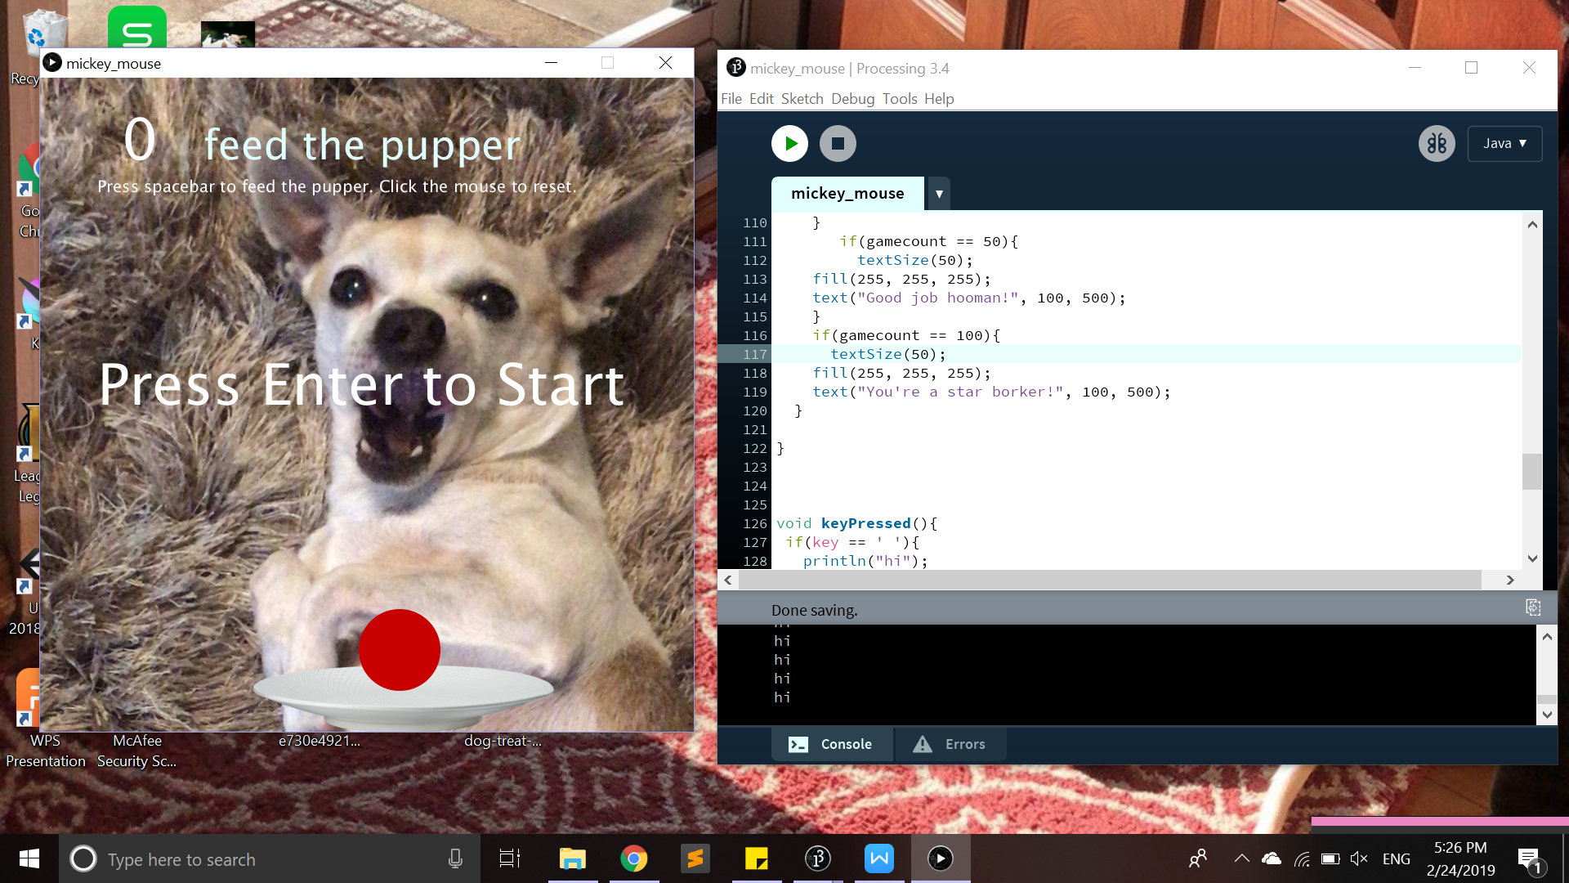This screenshot has width=1569, height=883.
Task: Open the Action Center notification button
Action: [1528, 858]
